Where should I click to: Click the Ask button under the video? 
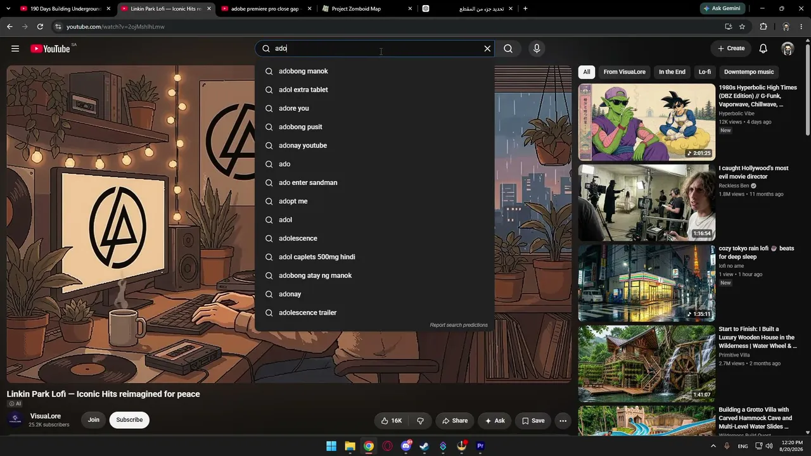[495, 421]
